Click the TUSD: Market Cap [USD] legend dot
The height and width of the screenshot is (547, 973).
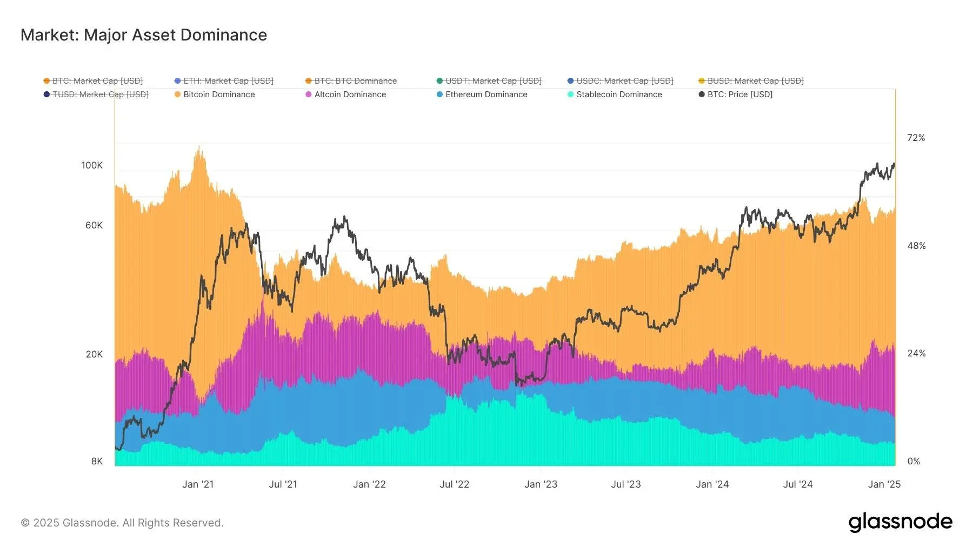(x=46, y=94)
